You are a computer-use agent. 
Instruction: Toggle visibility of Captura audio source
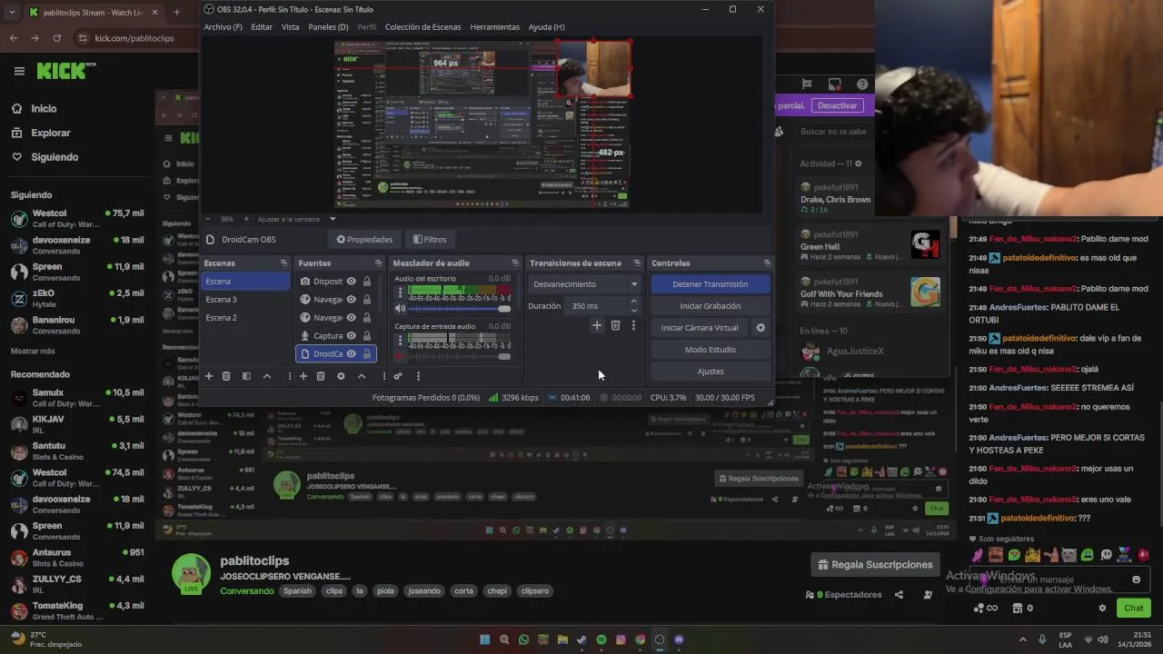coord(351,336)
